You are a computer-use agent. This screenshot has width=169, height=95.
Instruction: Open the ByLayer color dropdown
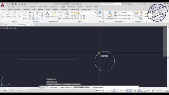pyautogui.click(x=133, y=13)
